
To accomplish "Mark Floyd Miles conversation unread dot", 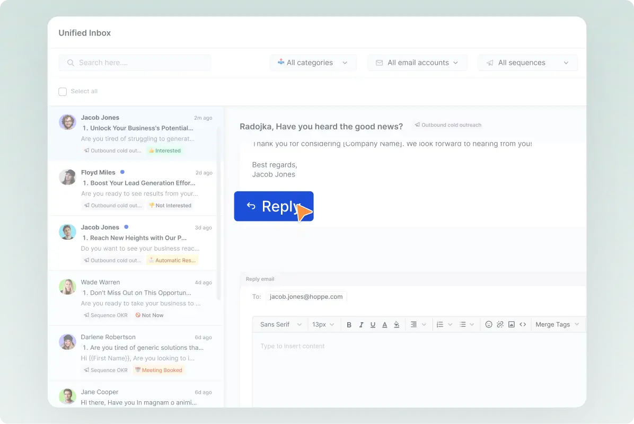I will (x=122, y=172).
